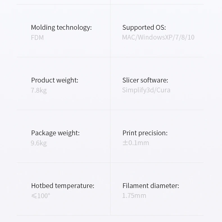The width and height of the screenshot is (222, 222).
Task: Select the FDM value text
Action: click(x=37, y=38)
